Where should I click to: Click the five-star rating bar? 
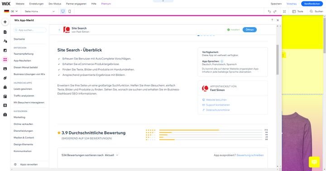211,130
